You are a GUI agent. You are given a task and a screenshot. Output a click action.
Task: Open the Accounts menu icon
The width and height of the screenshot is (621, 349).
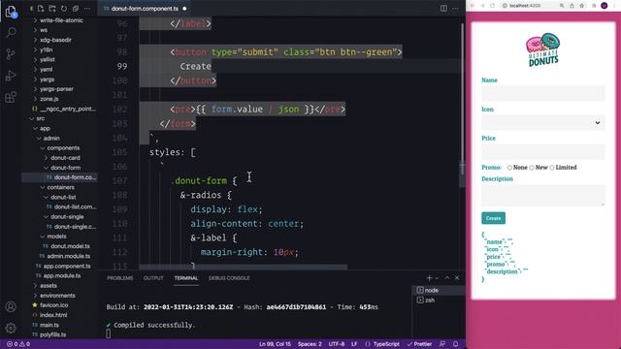[x=11, y=306]
